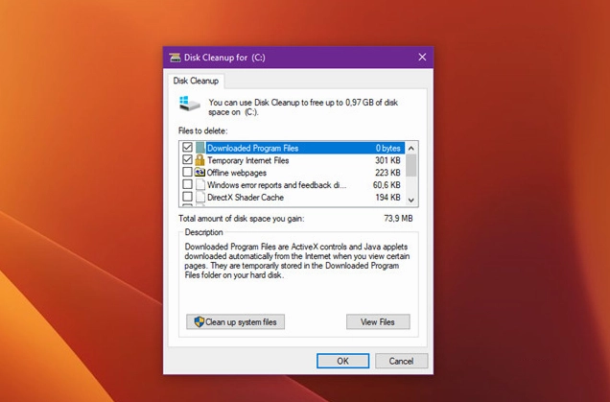This screenshot has height=402, width=610.
Task: Click the Windows drive icon beside the free-up message
Action: [x=190, y=104]
